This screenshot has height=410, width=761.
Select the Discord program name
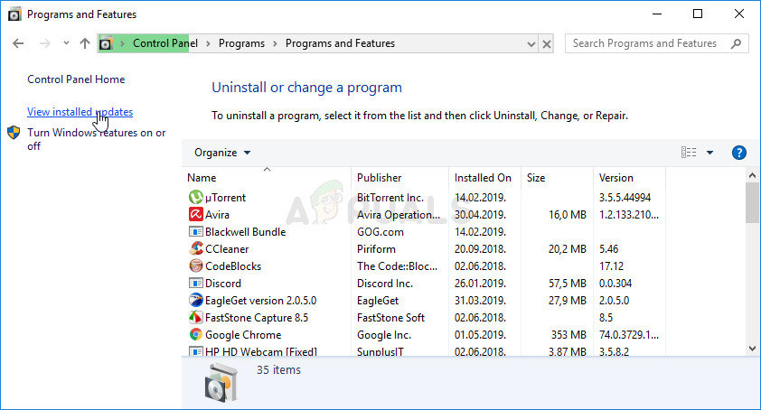click(222, 283)
